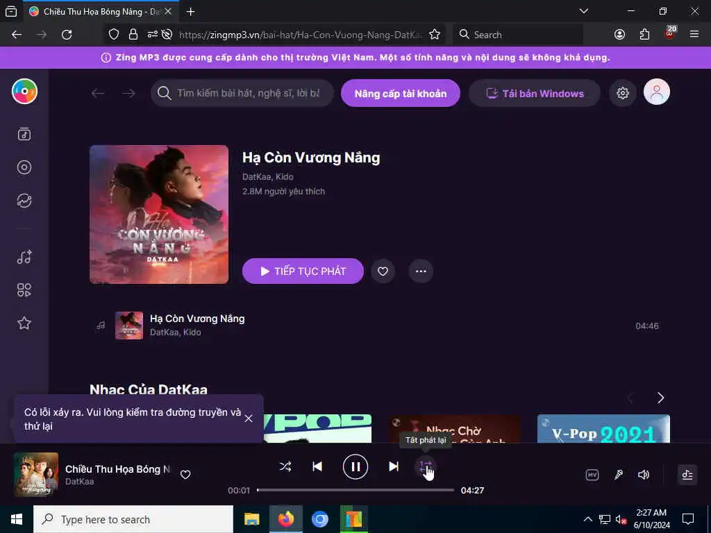This screenshot has height=533, width=711.
Task: Open the small track thumbnail in list
Action: pos(129,325)
